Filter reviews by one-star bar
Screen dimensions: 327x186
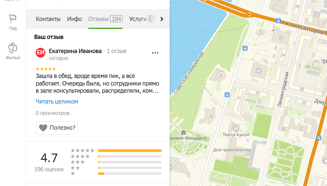(x=130, y=174)
